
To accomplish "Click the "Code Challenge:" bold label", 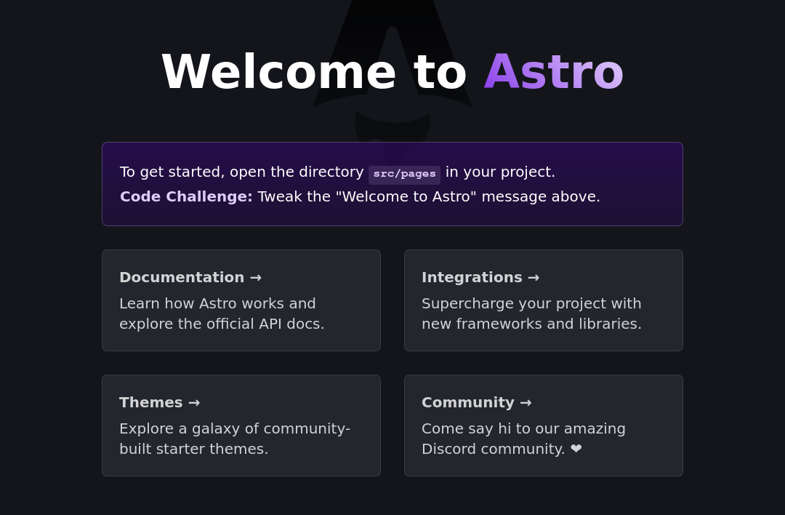I will [186, 196].
